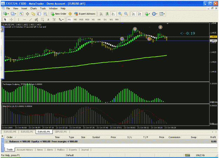Open the Window menu

click(53, 8)
